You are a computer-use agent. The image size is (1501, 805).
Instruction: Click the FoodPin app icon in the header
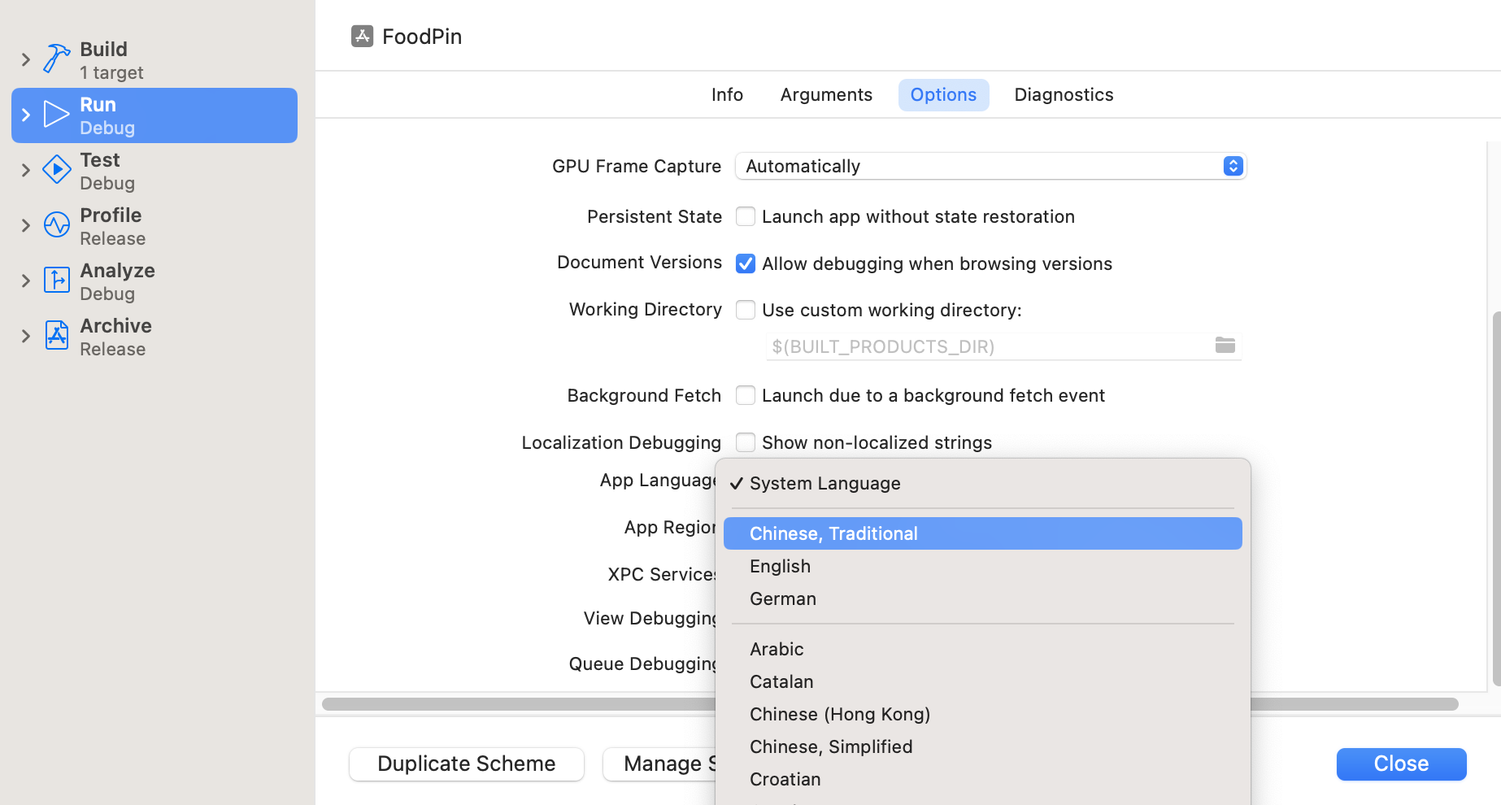[x=360, y=36]
